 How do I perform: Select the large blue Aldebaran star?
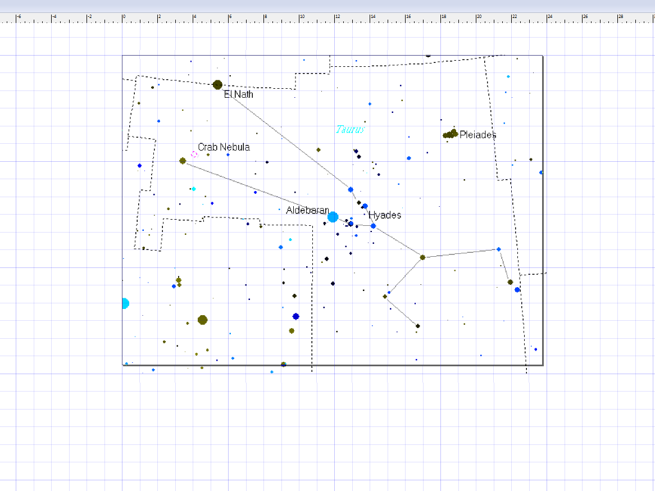click(333, 217)
